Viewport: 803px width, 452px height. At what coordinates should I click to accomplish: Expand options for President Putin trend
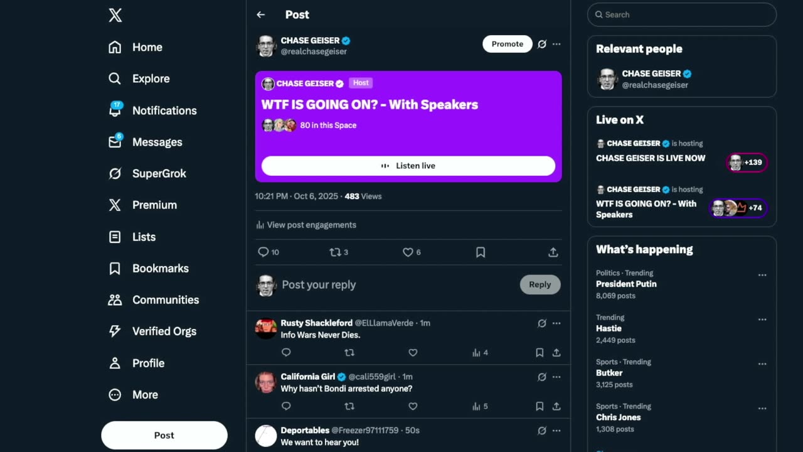coord(762,275)
